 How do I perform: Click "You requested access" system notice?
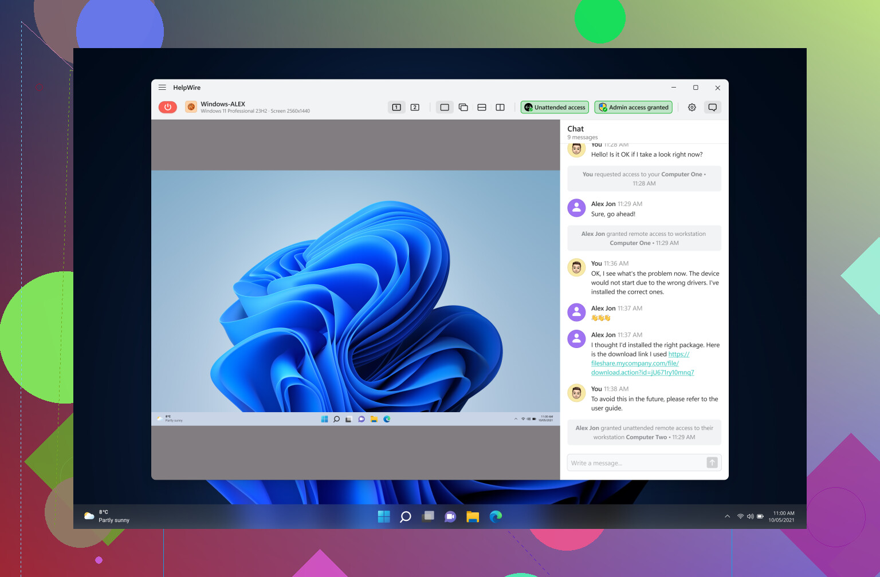[x=644, y=179]
